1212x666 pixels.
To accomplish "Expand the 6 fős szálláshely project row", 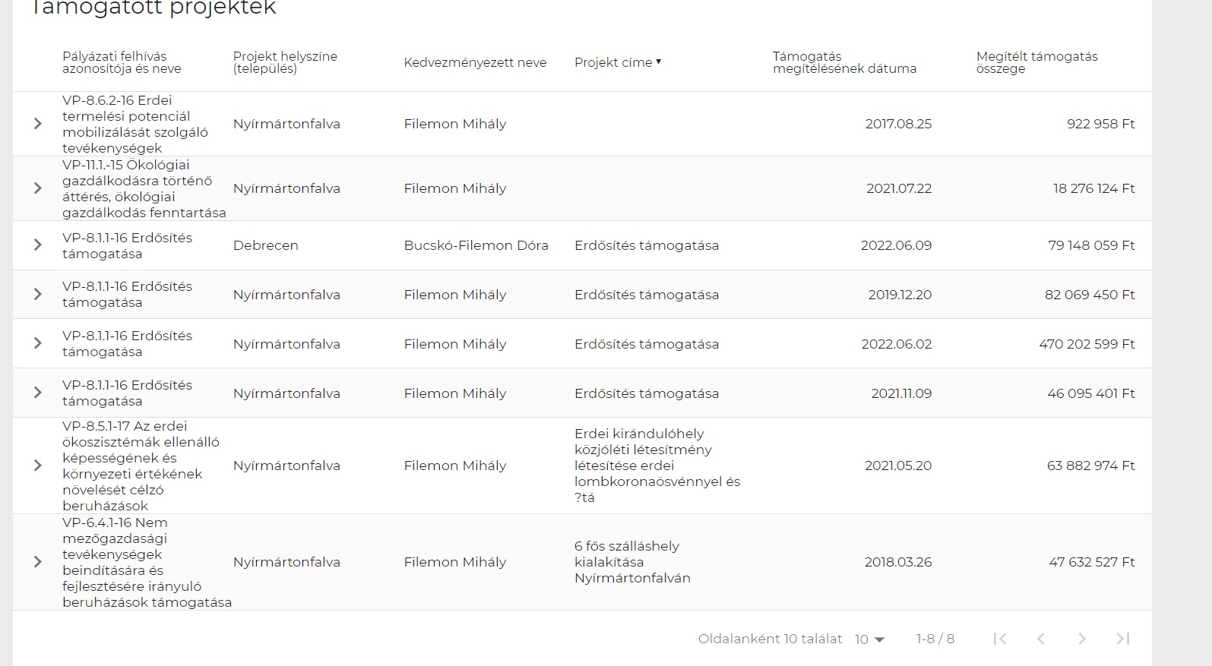I will click(x=38, y=562).
